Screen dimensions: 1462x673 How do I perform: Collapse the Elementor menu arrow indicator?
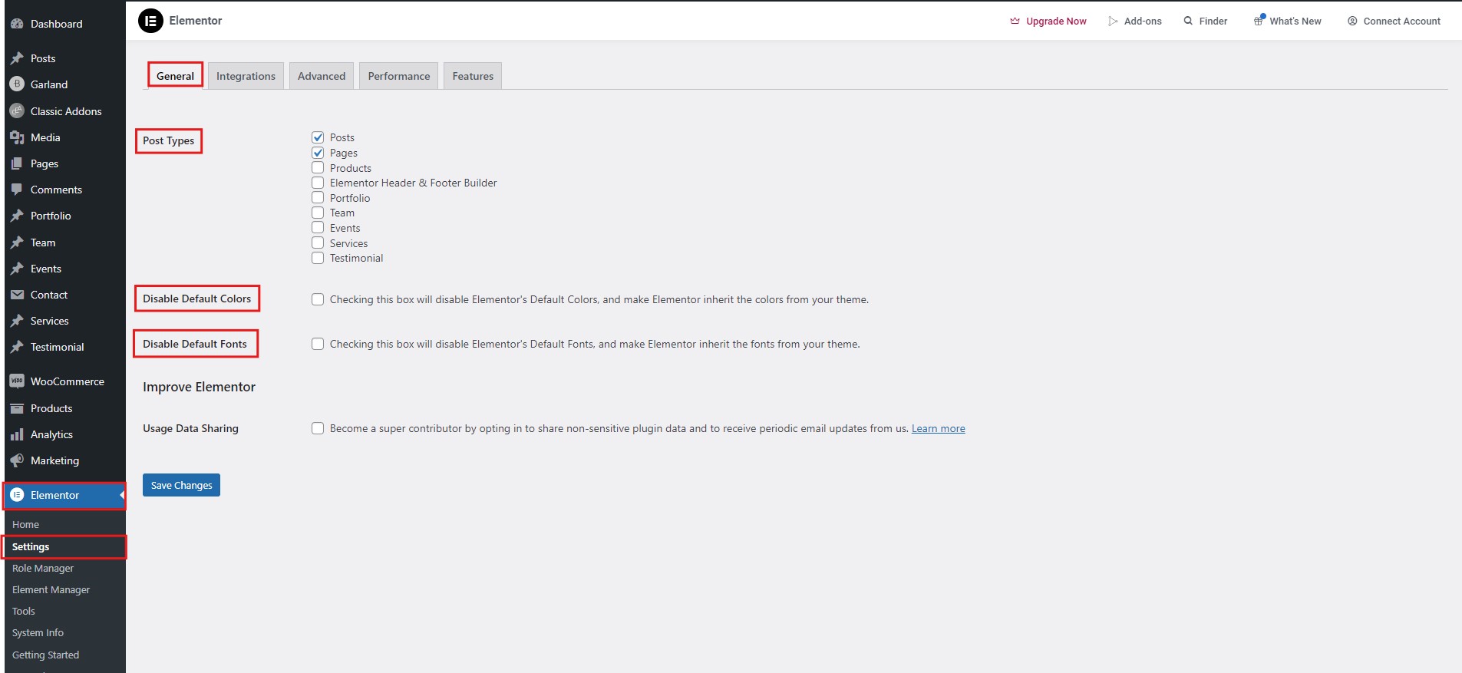122,495
